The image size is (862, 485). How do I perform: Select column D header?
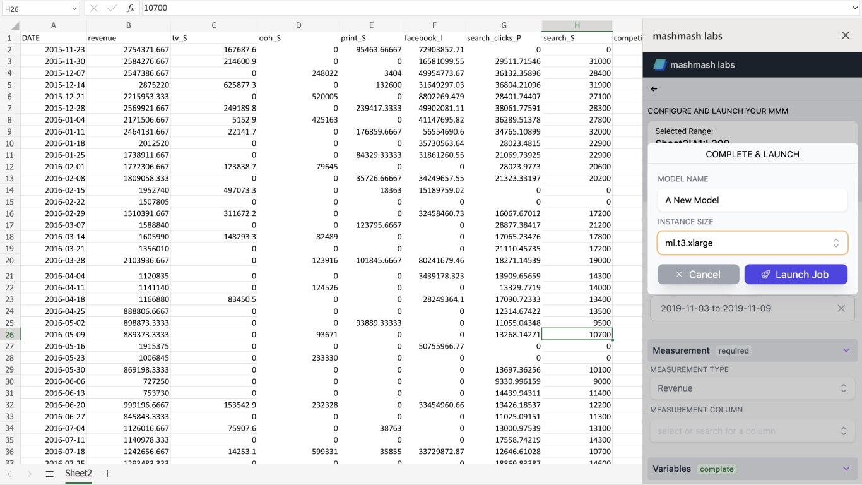(298, 25)
